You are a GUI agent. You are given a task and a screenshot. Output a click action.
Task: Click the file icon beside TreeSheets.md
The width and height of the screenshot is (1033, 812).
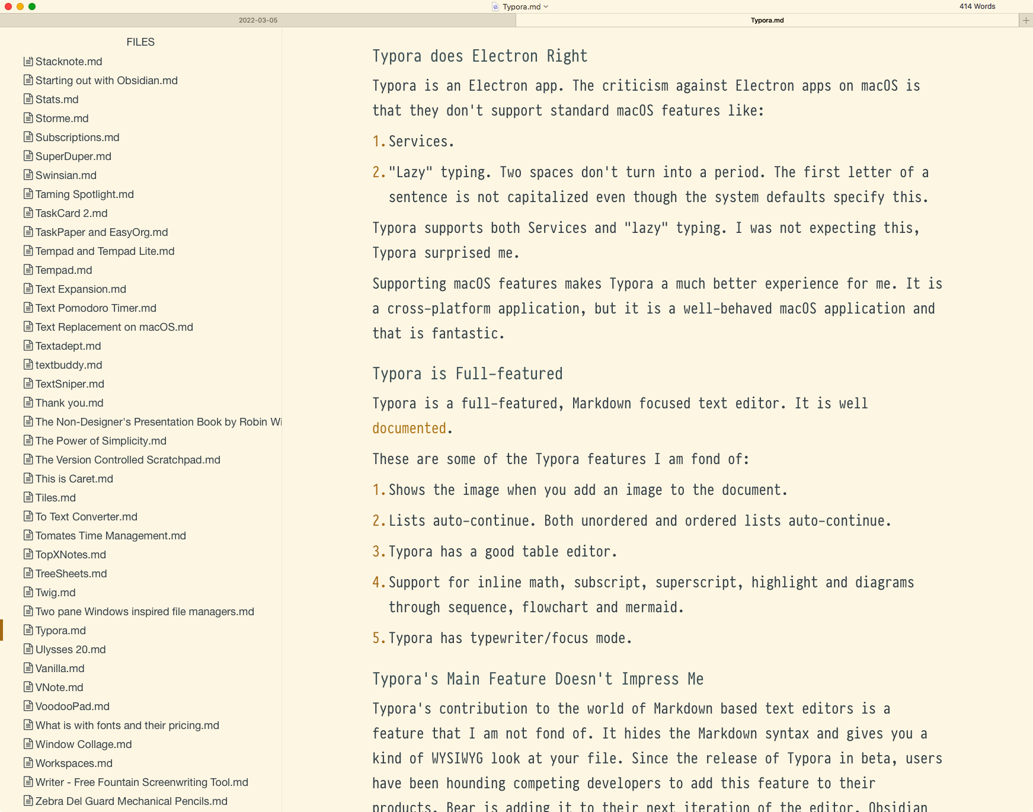[28, 573]
